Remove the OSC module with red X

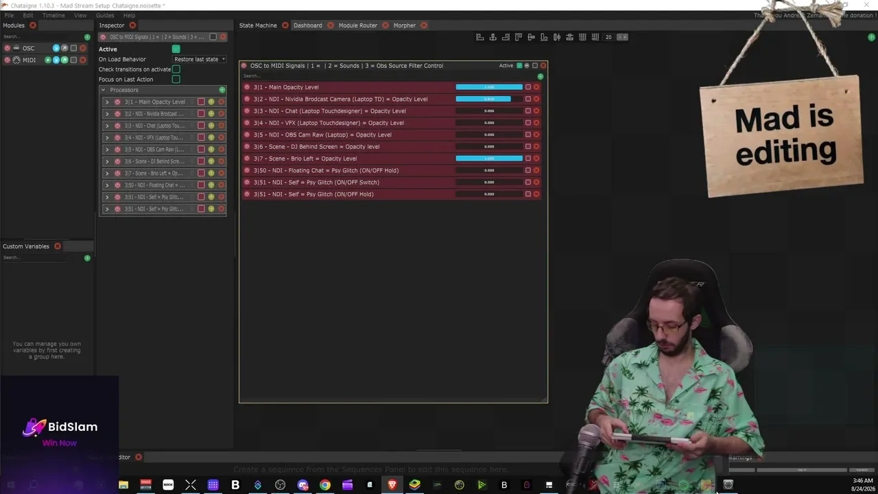[x=83, y=48]
